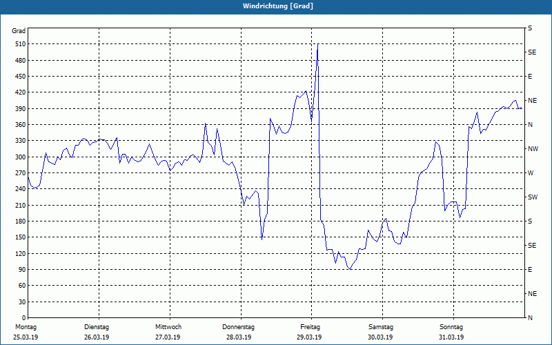Image resolution: width=552 pixels, height=345 pixels.
Task: Click the 480 degree axis value
Action: tap(20, 61)
